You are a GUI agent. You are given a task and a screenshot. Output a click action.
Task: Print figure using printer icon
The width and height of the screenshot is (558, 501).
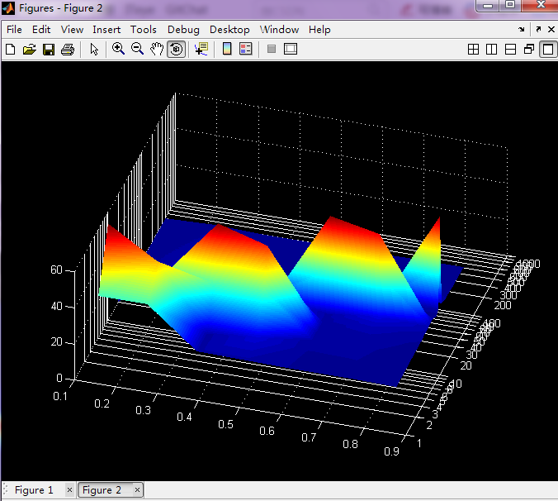point(68,49)
